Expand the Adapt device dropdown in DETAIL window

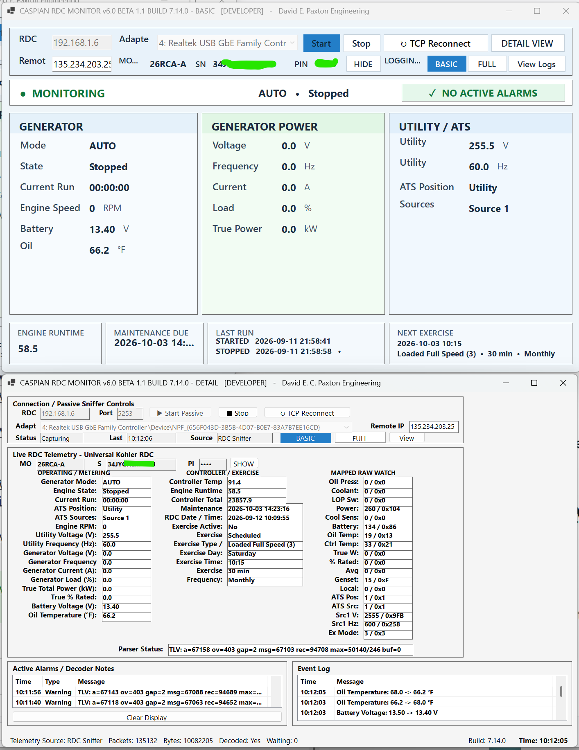click(x=196, y=427)
